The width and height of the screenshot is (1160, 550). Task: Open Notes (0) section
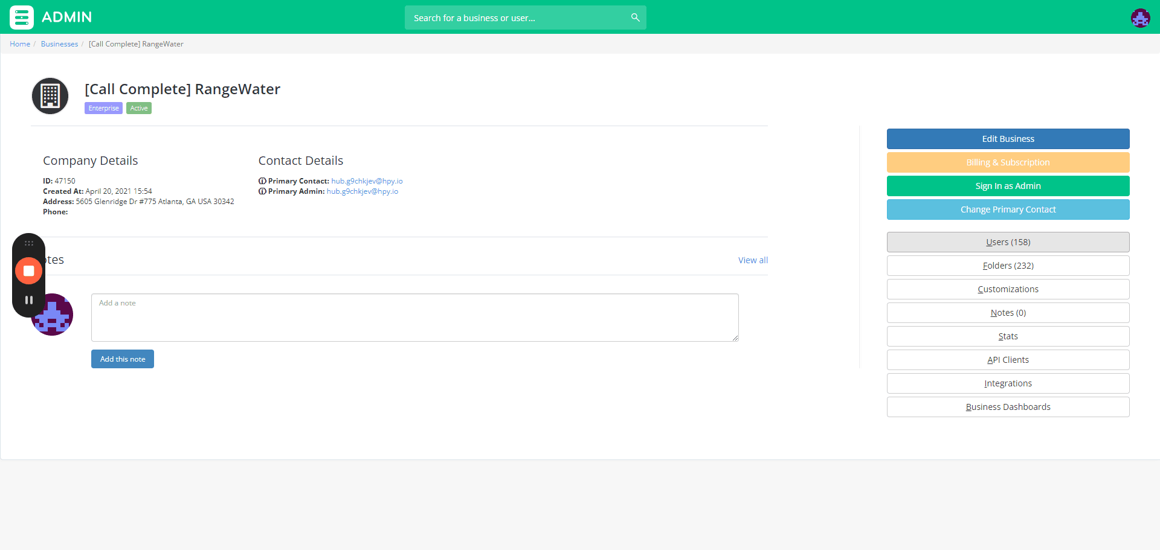1008,313
